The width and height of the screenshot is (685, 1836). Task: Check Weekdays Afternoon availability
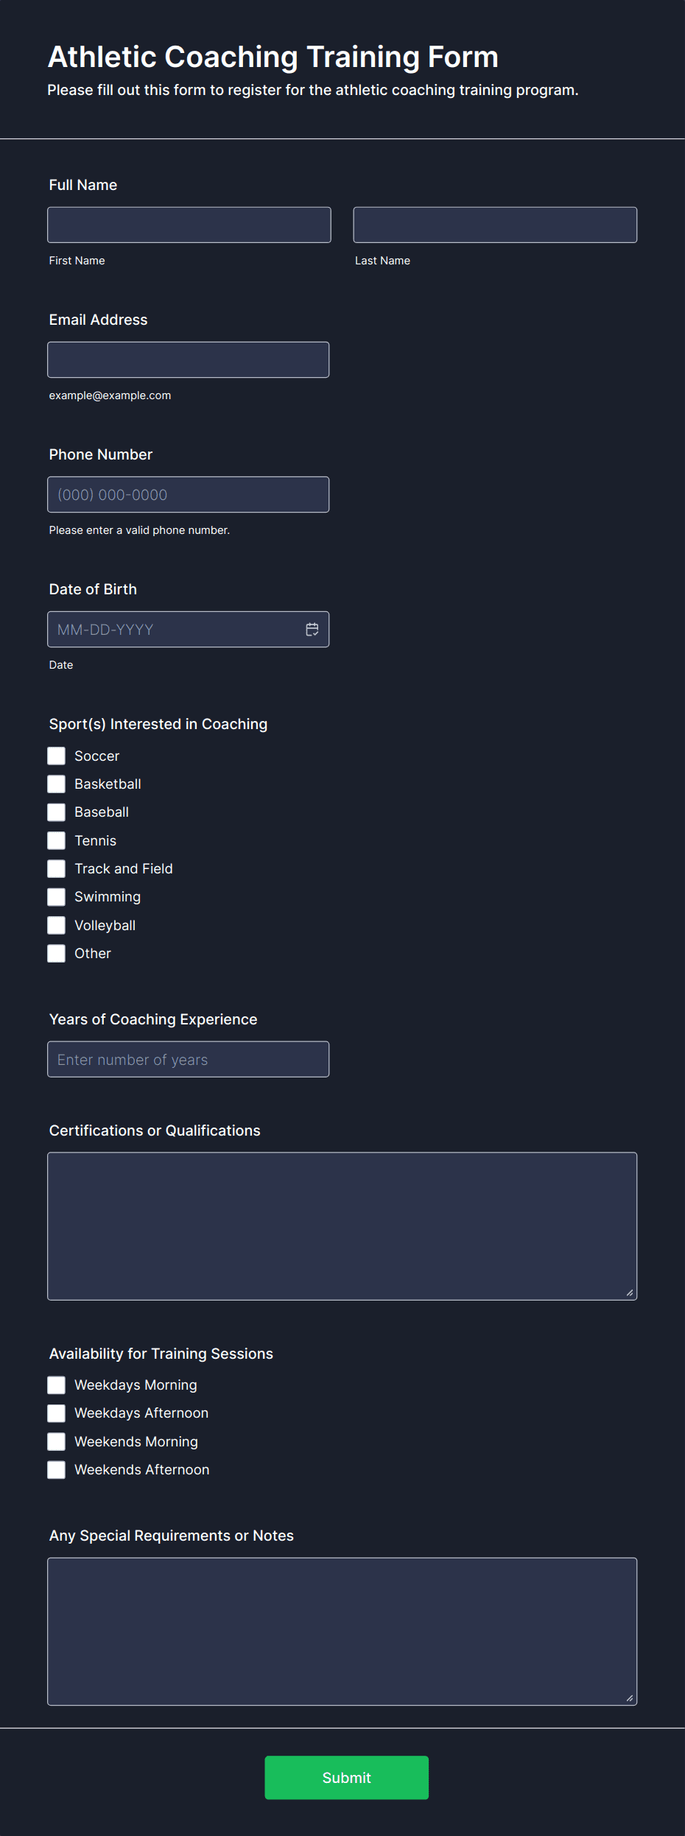[x=56, y=1413]
